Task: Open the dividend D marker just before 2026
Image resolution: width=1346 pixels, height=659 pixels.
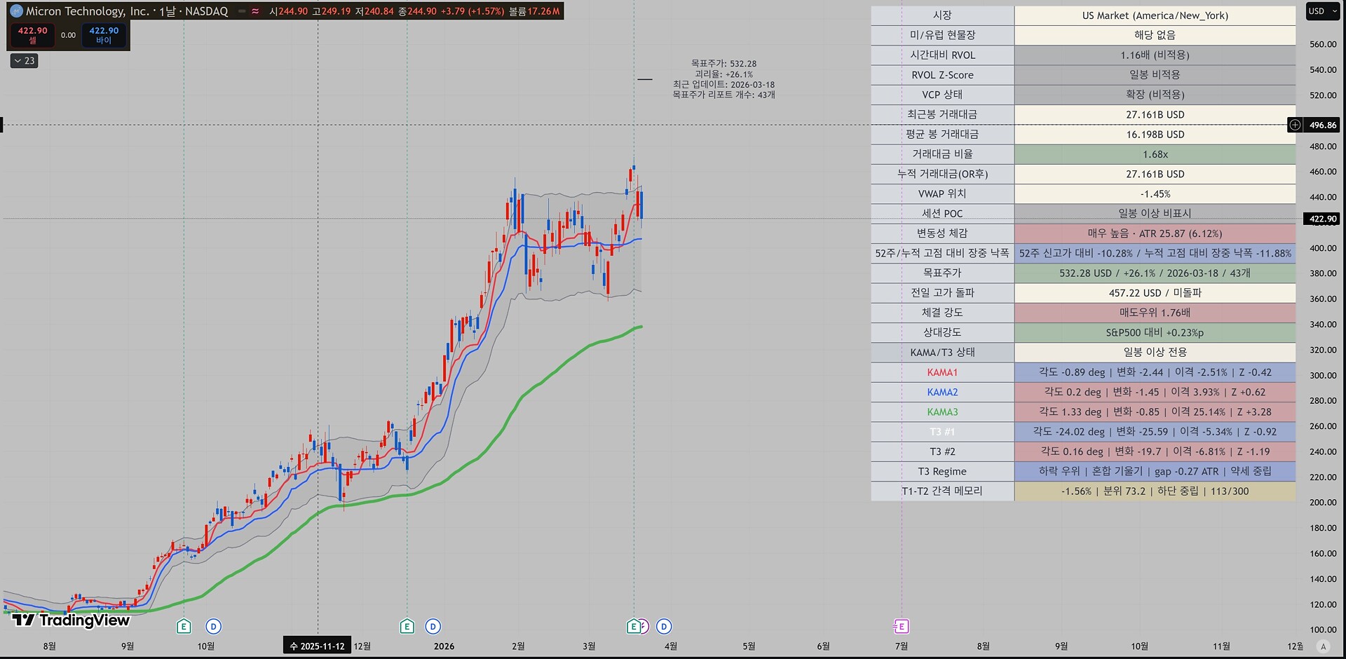Action: (x=433, y=626)
